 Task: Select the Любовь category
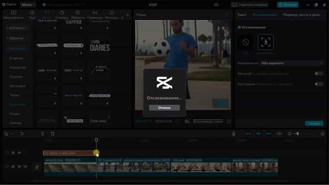coord(15,123)
